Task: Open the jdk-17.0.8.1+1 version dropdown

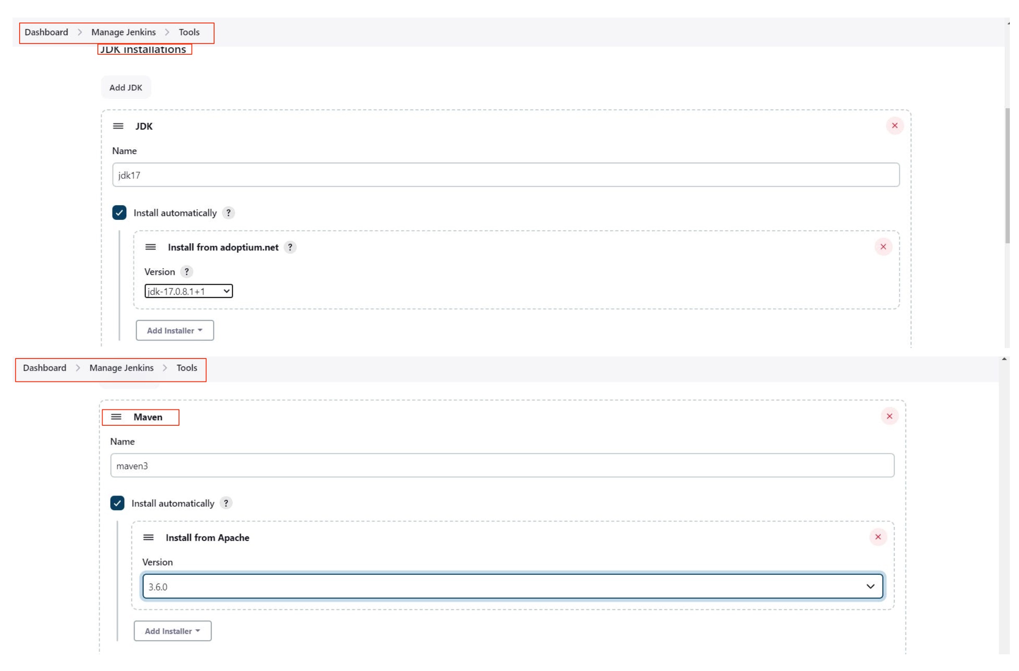Action: [x=189, y=291]
